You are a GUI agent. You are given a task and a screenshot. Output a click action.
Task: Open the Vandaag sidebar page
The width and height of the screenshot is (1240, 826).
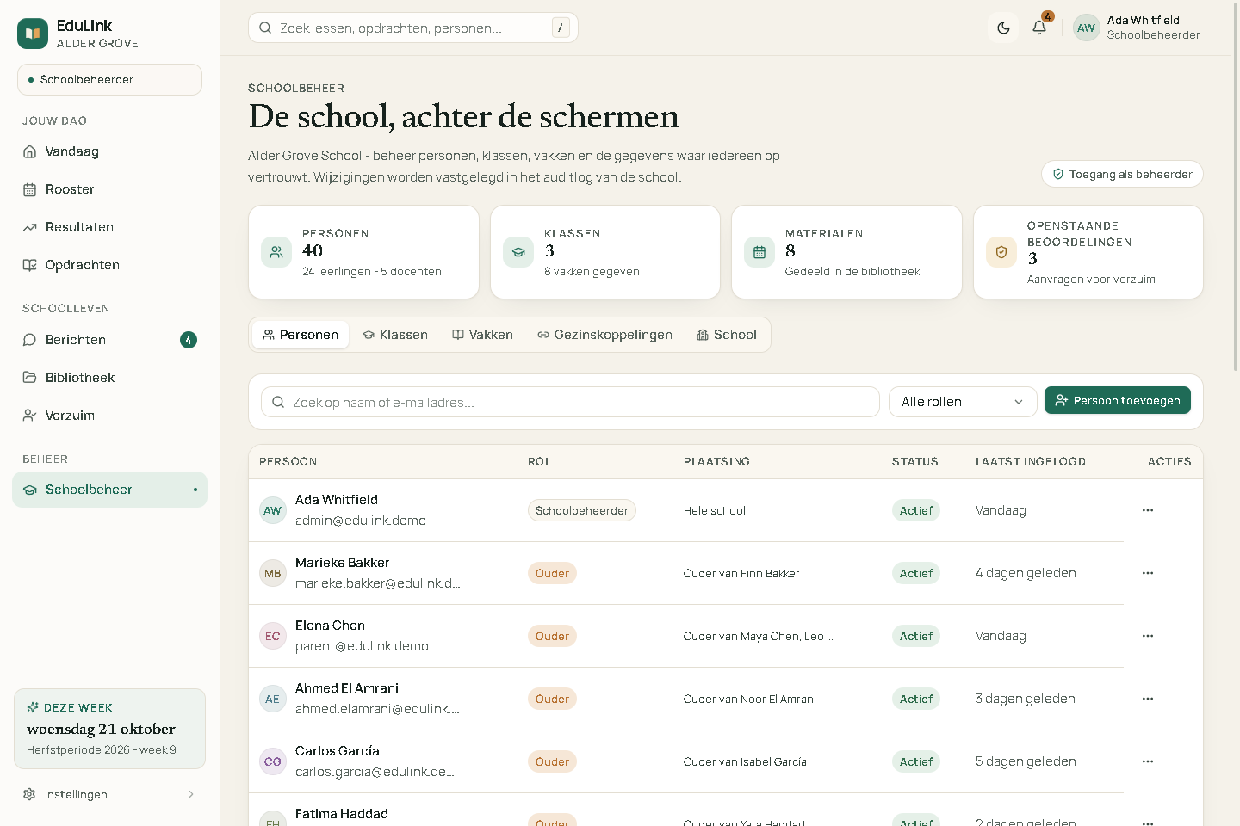point(109,151)
